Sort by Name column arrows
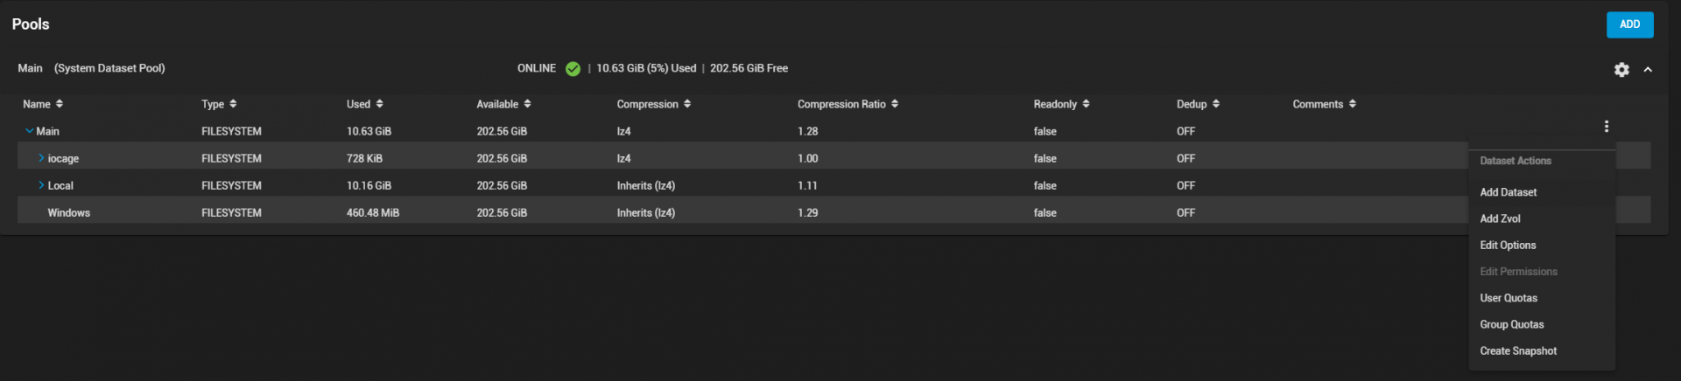The width and height of the screenshot is (1681, 381). click(60, 104)
